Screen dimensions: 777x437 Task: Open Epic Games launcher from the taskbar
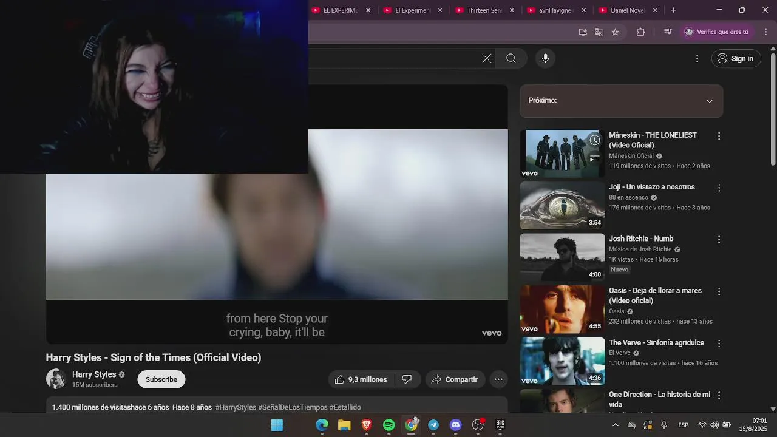500,425
